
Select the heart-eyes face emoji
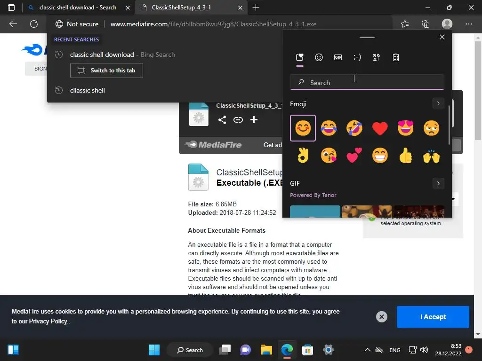coord(405,128)
